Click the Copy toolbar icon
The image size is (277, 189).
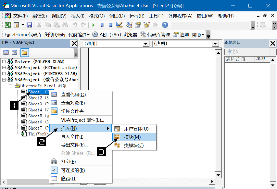[48, 25]
